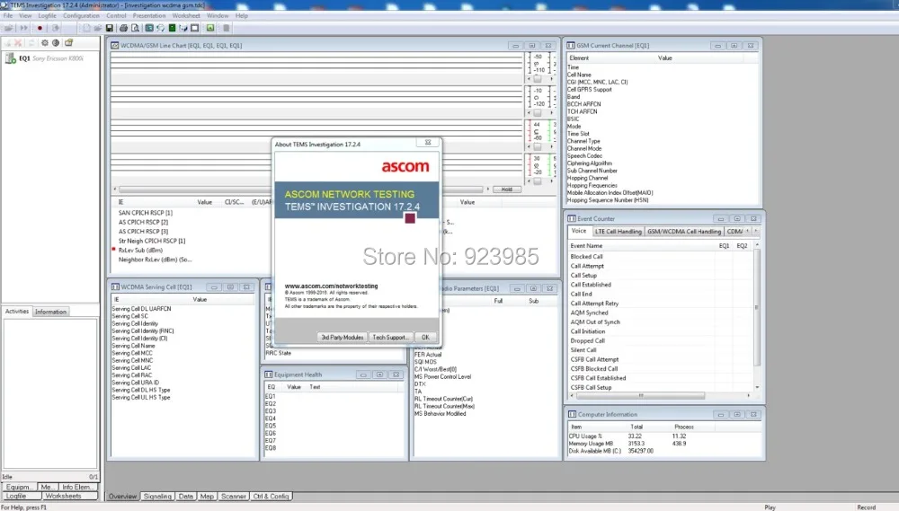Click the WCDMA Serving Cell window icon
The width and height of the screenshot is (899, 511).
coord(115,287)
